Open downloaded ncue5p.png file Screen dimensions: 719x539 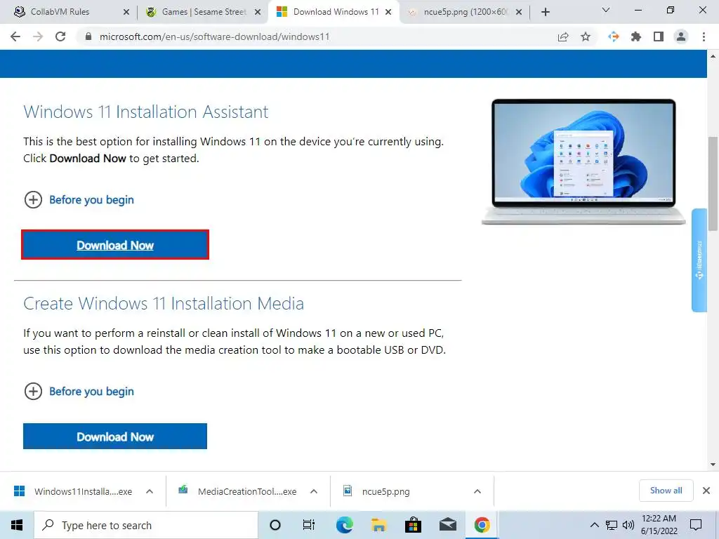376,491
